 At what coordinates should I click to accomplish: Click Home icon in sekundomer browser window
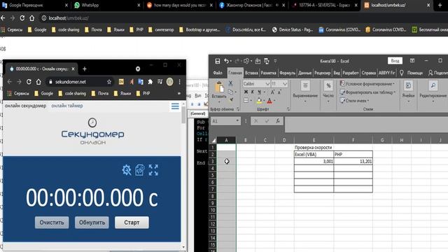(x=38, y=82)
